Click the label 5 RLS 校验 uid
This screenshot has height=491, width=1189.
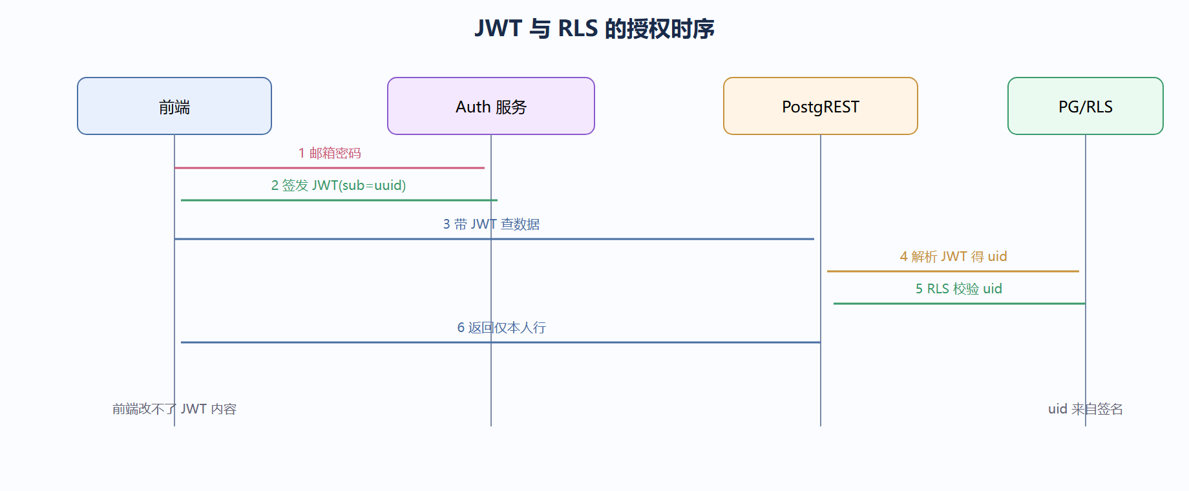coord(959,289)
